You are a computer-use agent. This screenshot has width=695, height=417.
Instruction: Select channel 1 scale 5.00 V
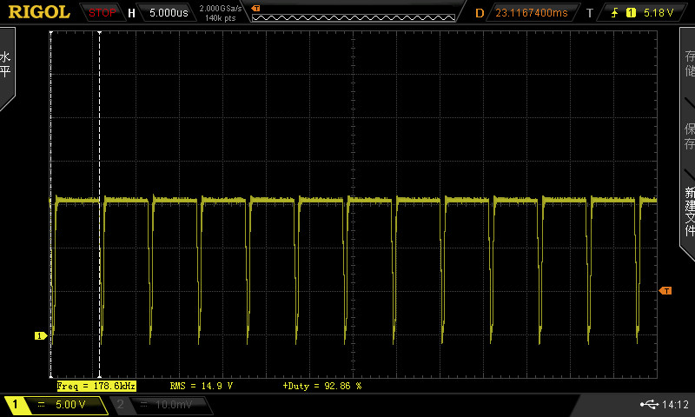point(70,404)
